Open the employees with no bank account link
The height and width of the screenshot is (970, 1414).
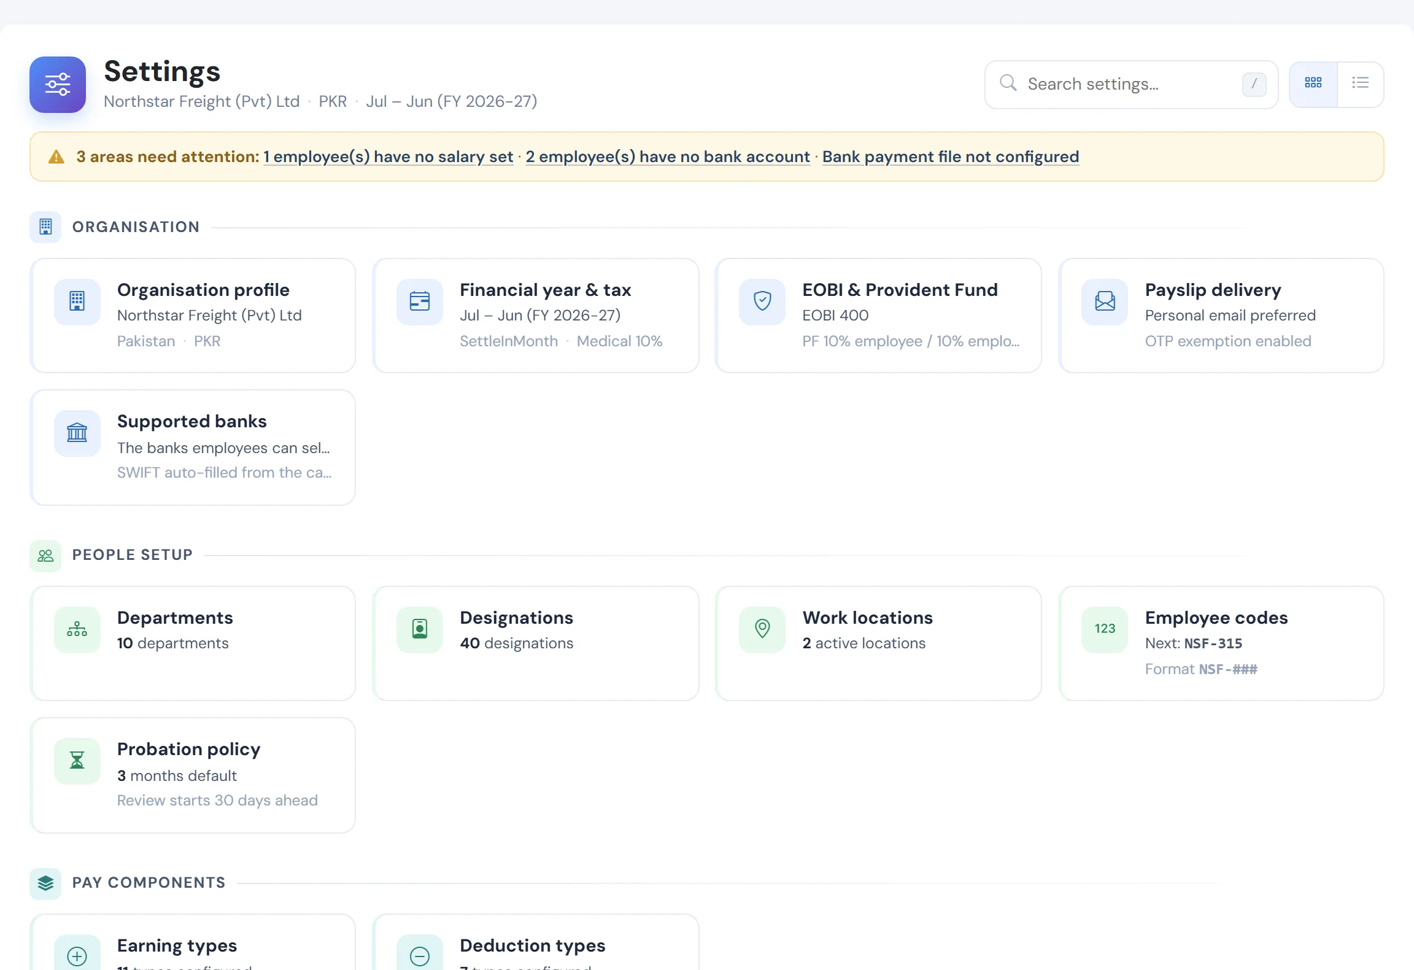point(668,157)
